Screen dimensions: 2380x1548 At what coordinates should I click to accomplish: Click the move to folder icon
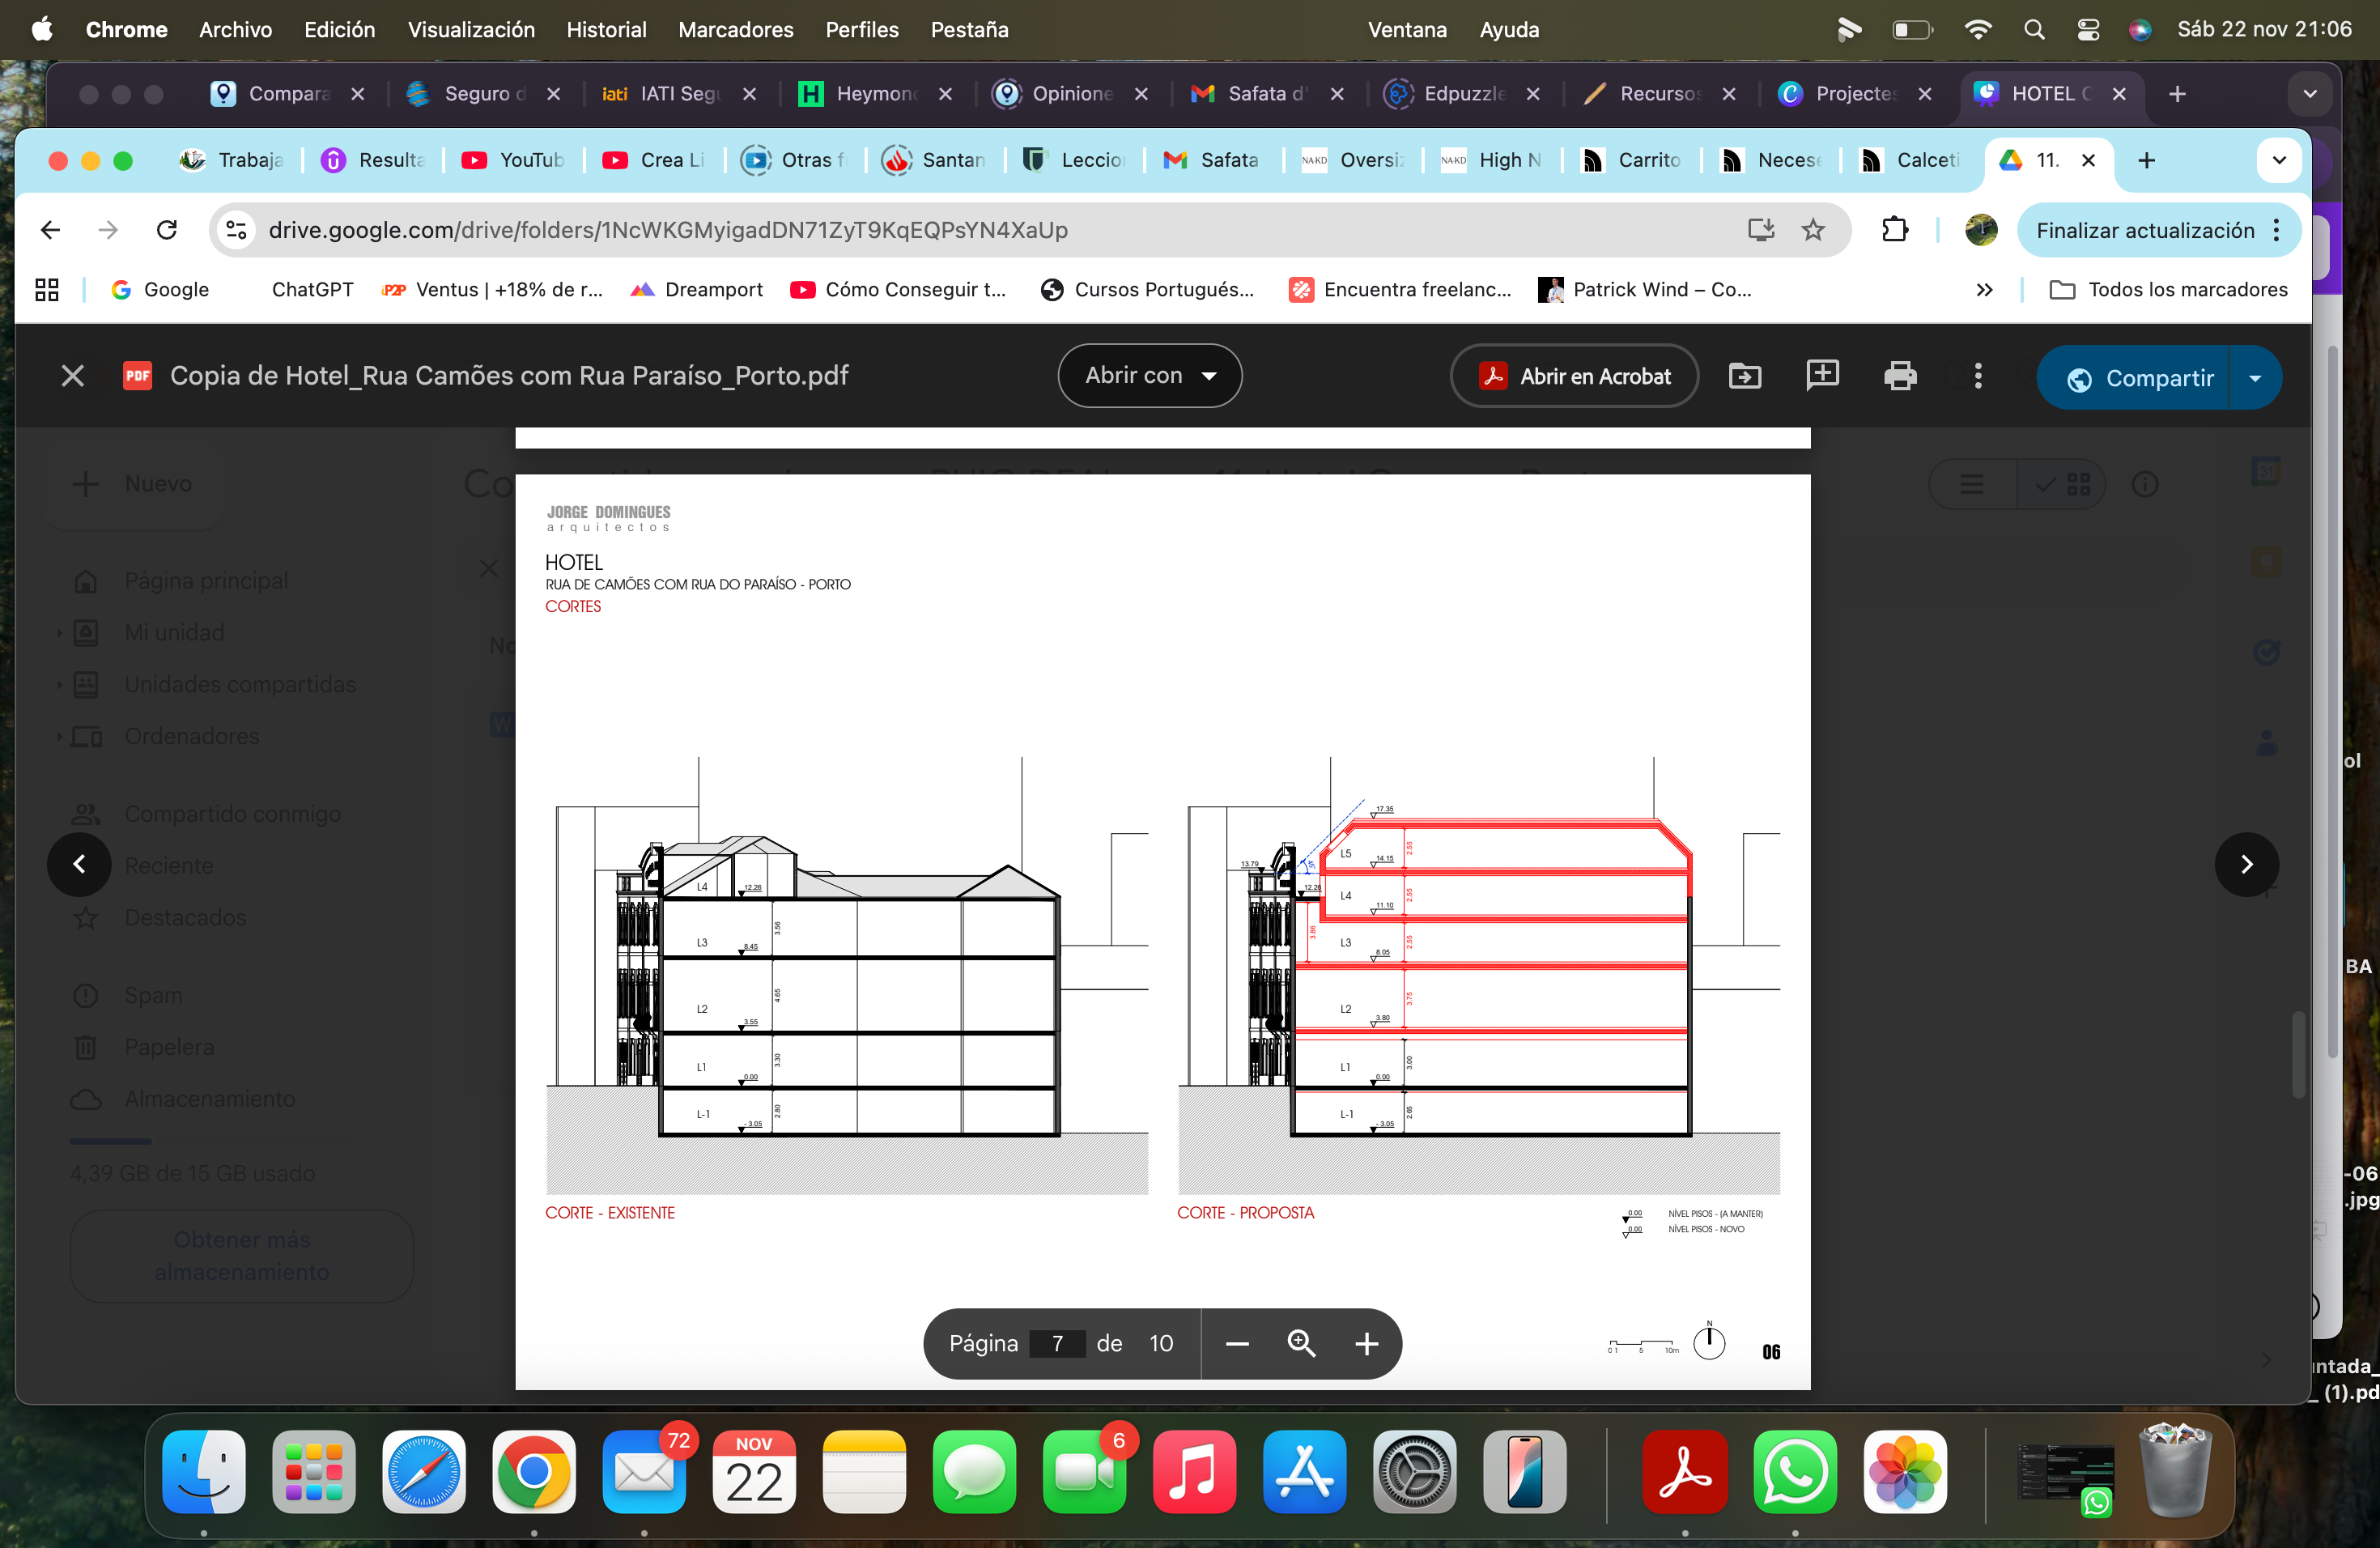1744,376
